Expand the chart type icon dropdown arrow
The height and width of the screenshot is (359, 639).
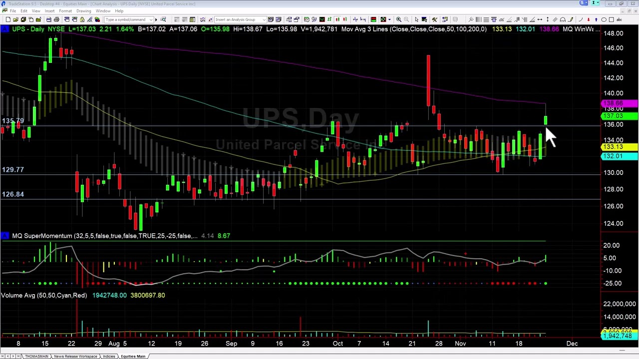coord(389,19)
